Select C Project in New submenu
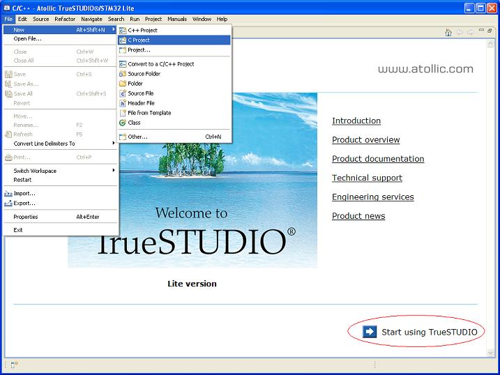The height and width of the screenshot is (375, 500). click(x=174, y=40)
